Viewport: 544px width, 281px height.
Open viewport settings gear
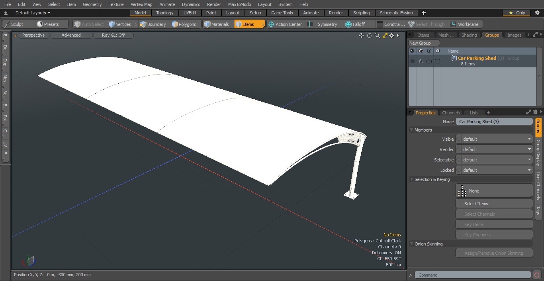(391, 35)
